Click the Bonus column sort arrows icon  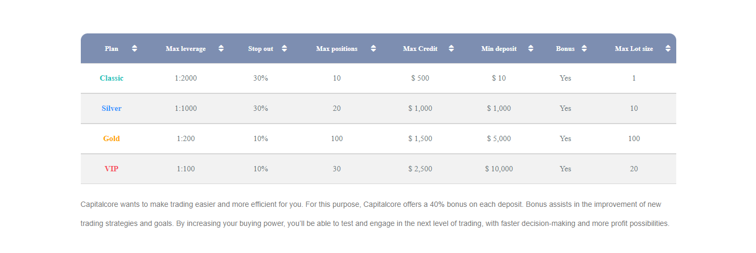pos(584,48)
